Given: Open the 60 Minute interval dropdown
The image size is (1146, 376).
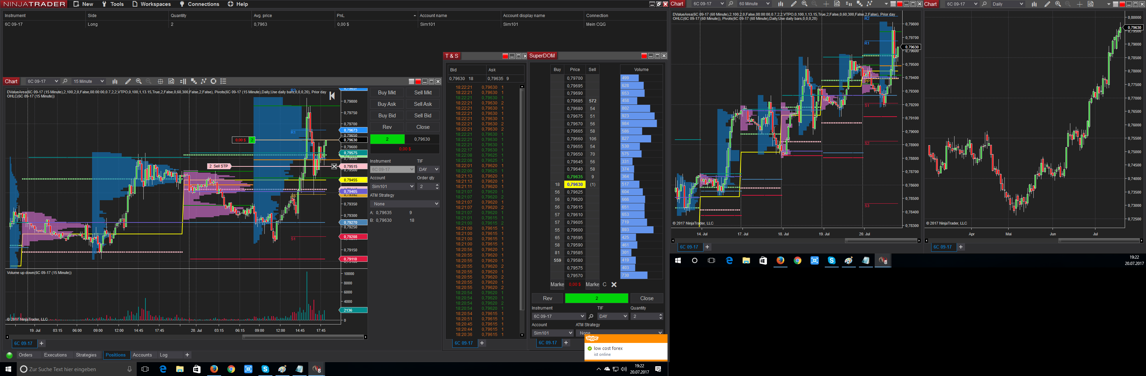Looking at the screenshot, I should (x=754, y=4).
